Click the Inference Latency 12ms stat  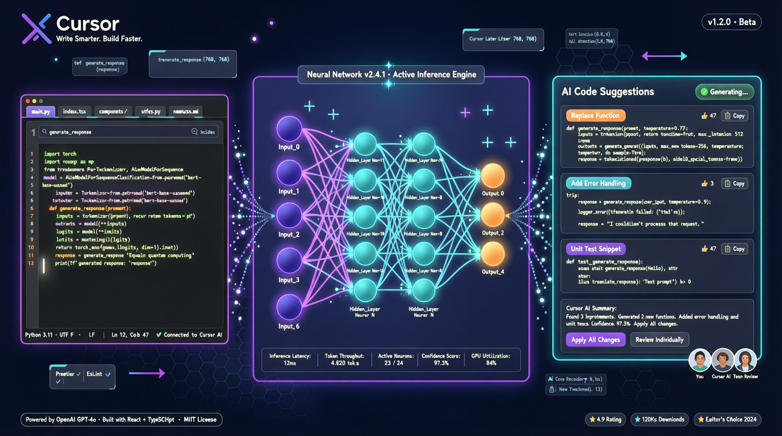[290, 359]
